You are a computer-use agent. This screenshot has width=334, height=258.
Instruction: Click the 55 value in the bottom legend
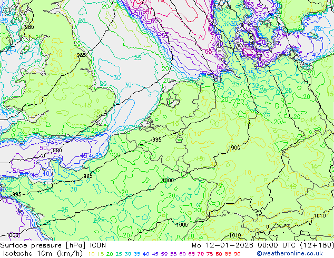[173, 254]
